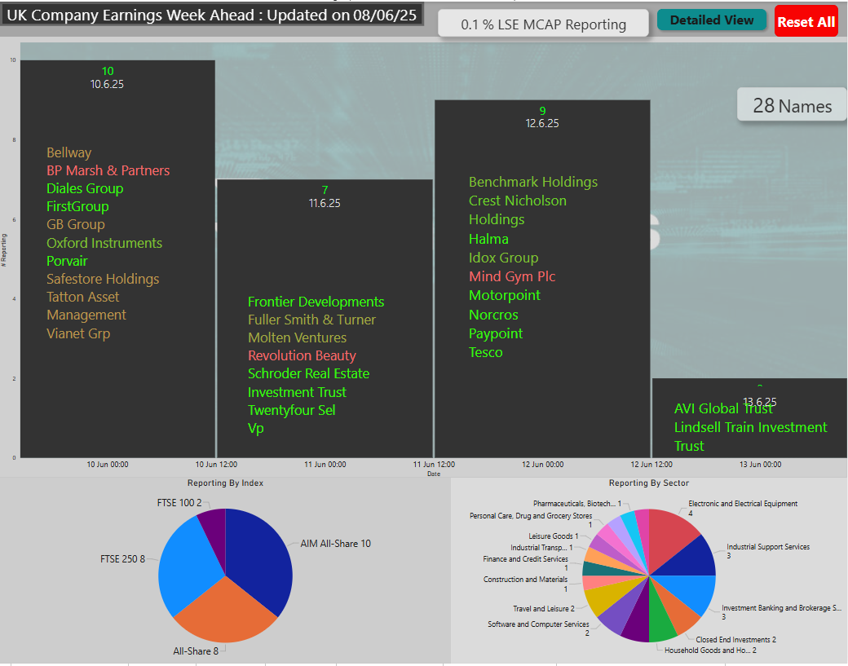
Task: Click Revolution Beauty entry
Action: coord(302,355)
